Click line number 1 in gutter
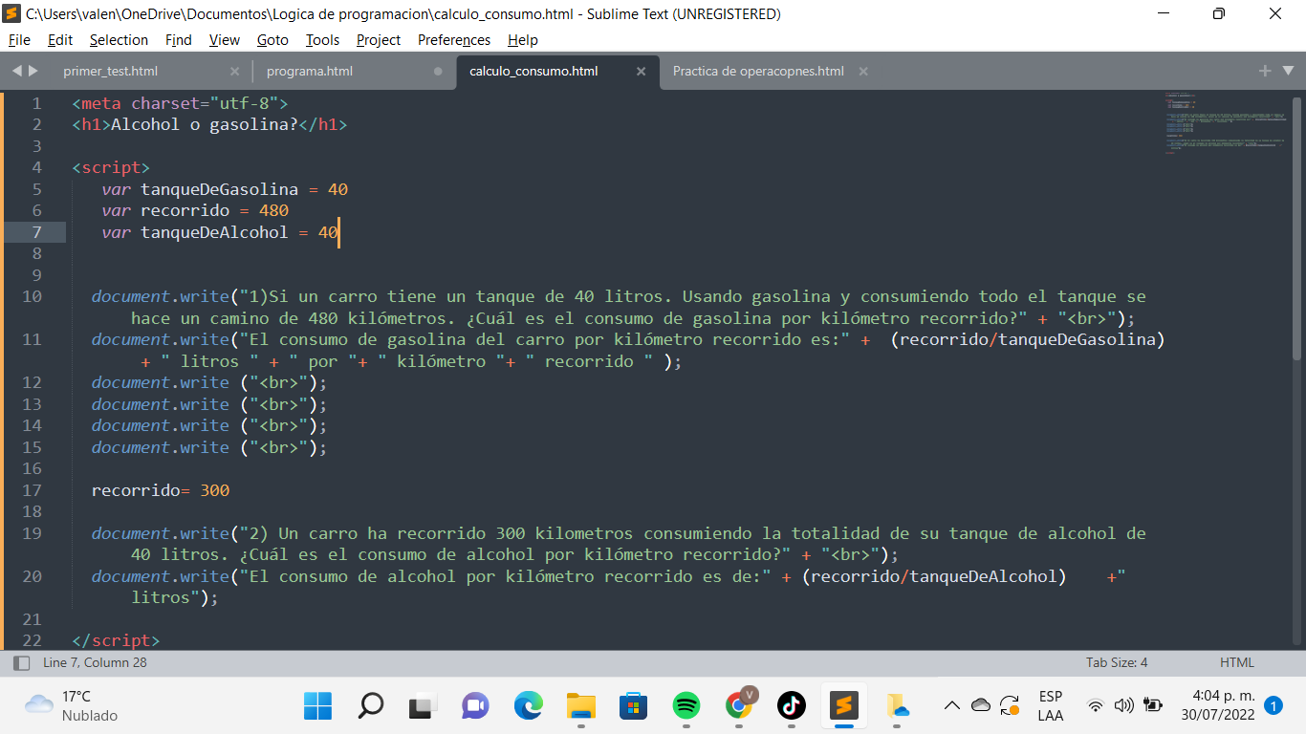Image resolution: width=1306 pixels, height=734 pixels. click(36, 103)
